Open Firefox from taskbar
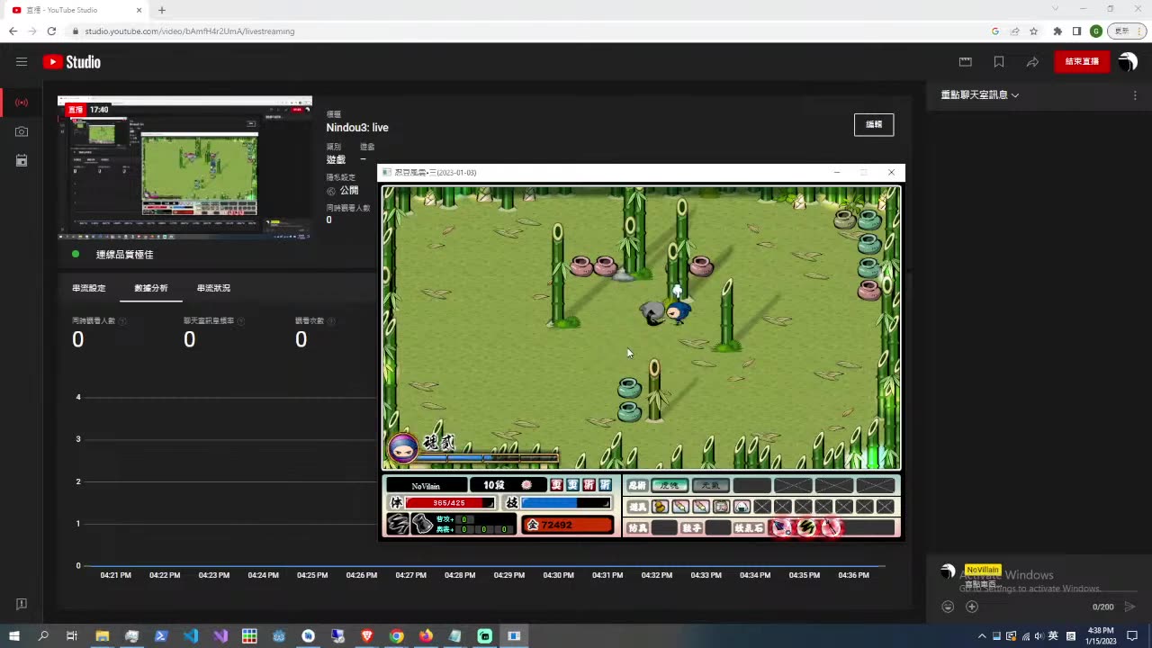1152x648 pixels. coord(426,635)
